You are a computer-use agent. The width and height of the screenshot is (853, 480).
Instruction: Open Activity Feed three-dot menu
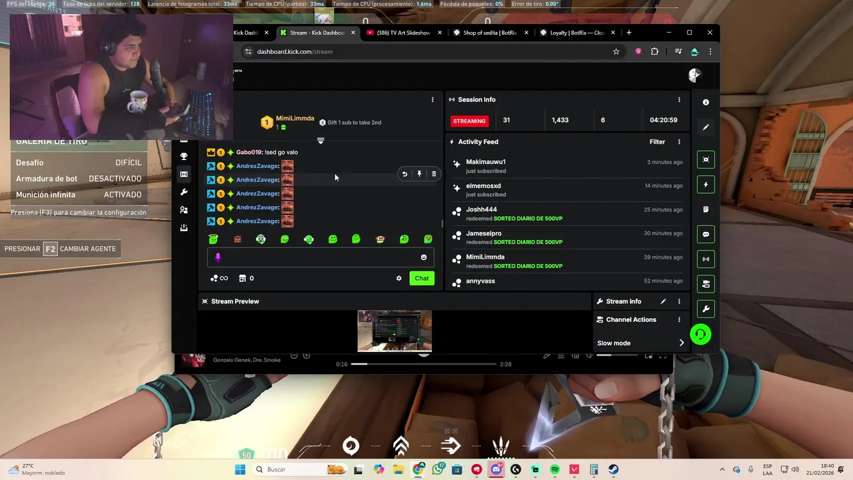coord(679,141)
